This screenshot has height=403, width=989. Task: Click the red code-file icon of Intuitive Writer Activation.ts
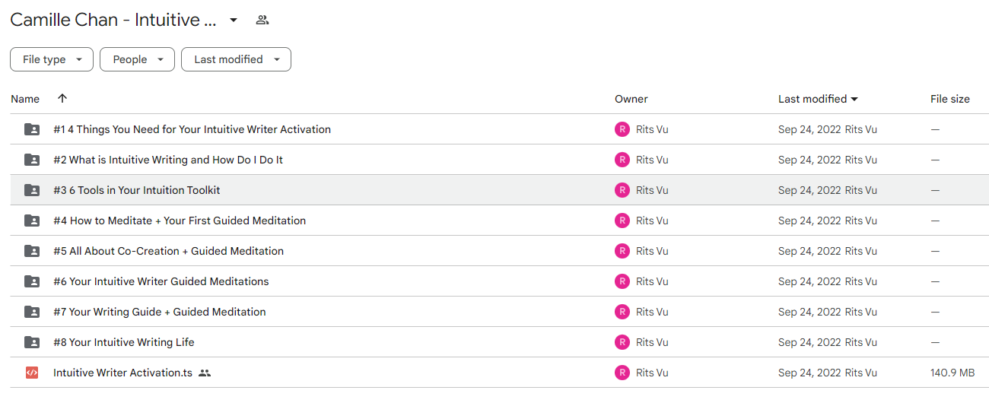[32, 373]
